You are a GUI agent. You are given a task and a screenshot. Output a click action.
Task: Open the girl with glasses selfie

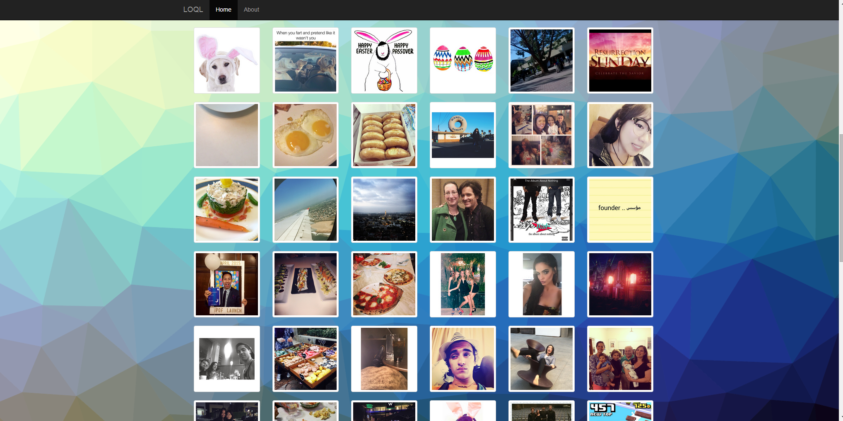tap(620, 135)
